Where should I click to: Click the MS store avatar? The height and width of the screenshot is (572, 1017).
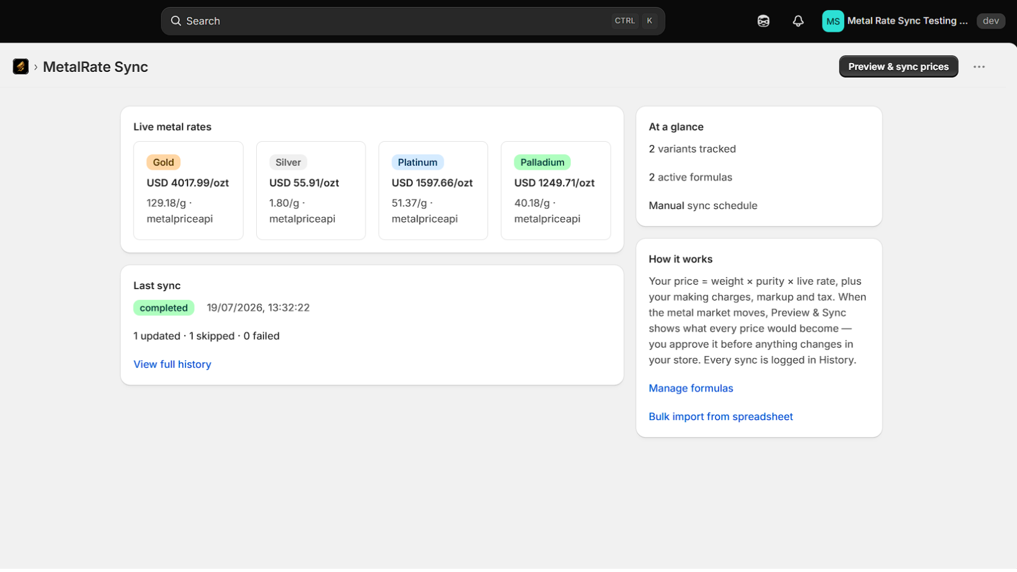pyautogui.click(x=833, y=21)
